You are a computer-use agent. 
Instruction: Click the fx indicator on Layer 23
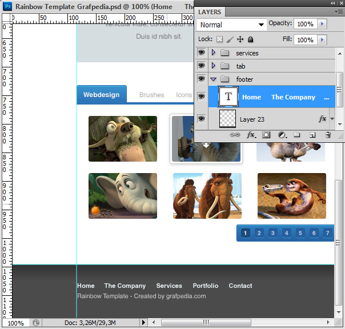(323, 119)
